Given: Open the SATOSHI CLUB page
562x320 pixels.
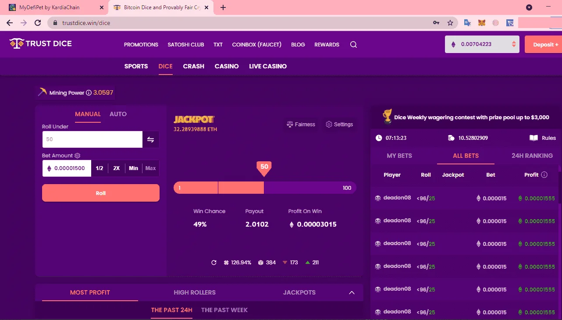Looking at the screenshot, I should [186, 45].
